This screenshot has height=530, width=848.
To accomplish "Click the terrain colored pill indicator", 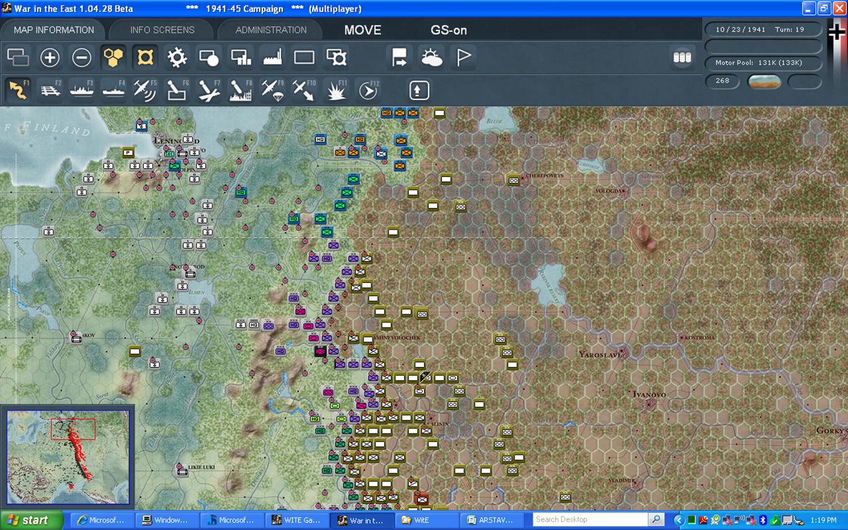I will [765, 81].
